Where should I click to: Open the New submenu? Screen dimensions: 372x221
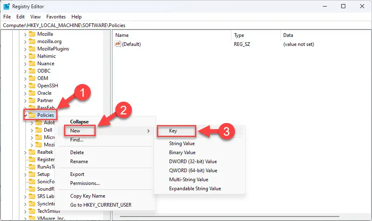point(106,131)
